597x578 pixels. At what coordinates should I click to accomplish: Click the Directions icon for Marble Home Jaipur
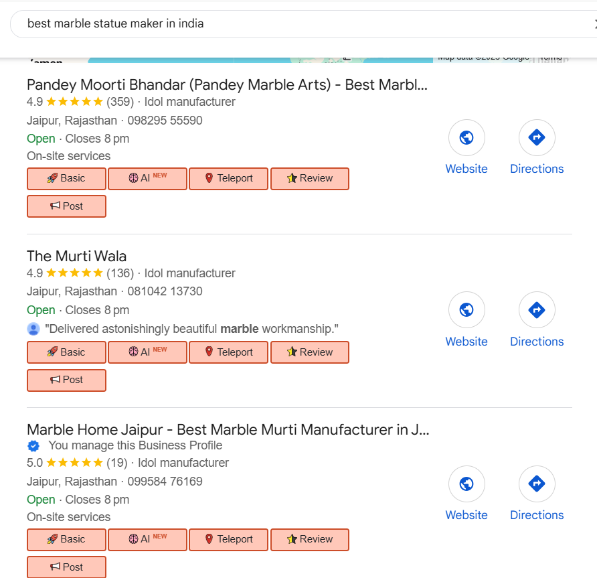click(x=537, y=484)
